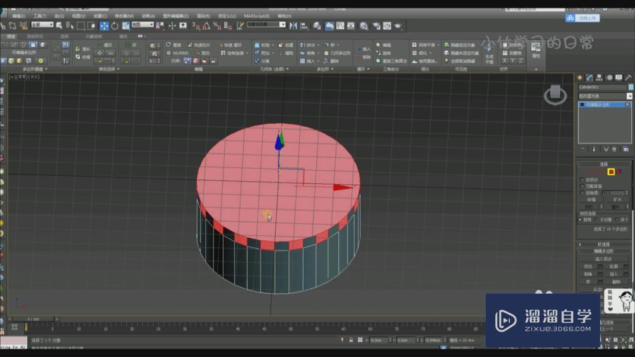Click the Cylinder001 object name field

(602, 87)
